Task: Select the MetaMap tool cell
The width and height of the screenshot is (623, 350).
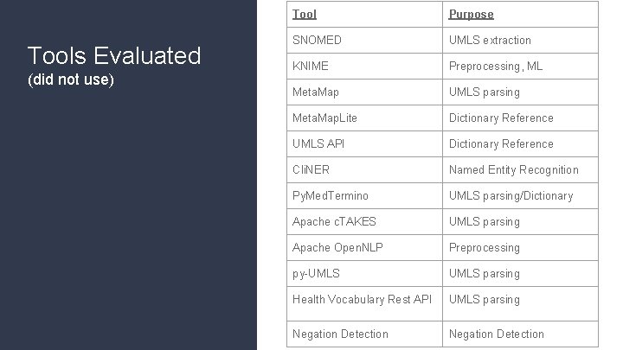Action: [x=317, y=92]
